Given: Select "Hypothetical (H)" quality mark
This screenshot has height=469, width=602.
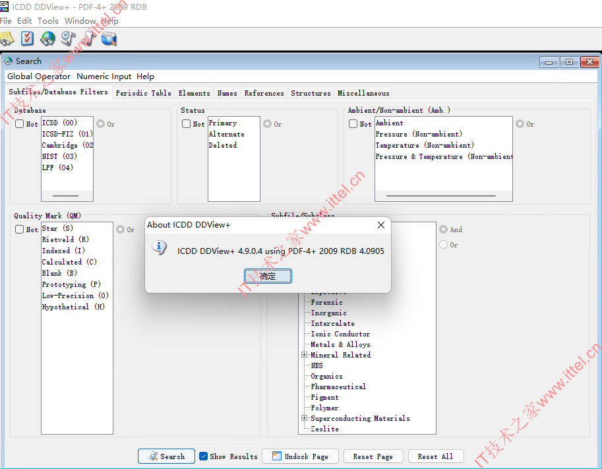Looking at the screenshot, I should [73, 307].
